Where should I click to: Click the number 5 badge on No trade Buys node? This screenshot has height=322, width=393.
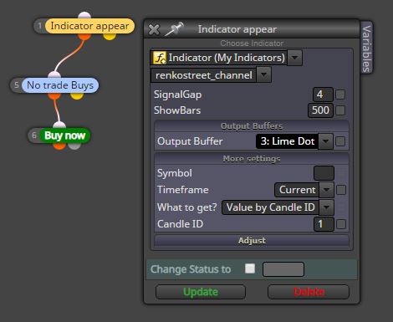[16, 85]
